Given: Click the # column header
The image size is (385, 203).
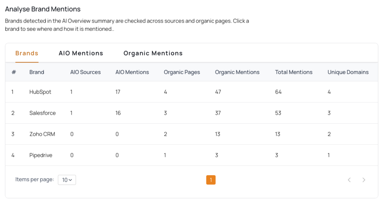Looking at the screenshot, I should tap(14, 72).
